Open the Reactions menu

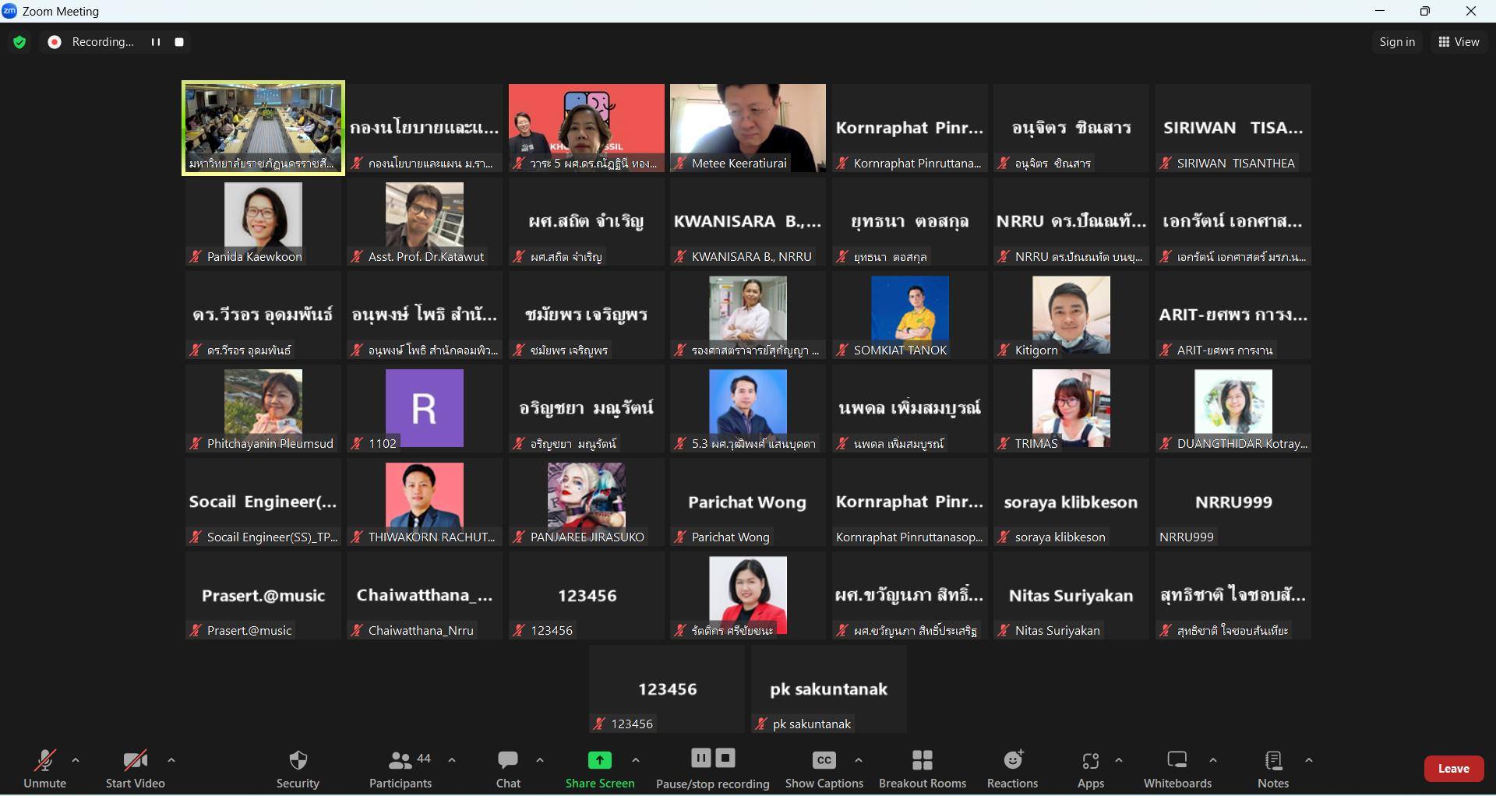click(x=1012, y=768)
